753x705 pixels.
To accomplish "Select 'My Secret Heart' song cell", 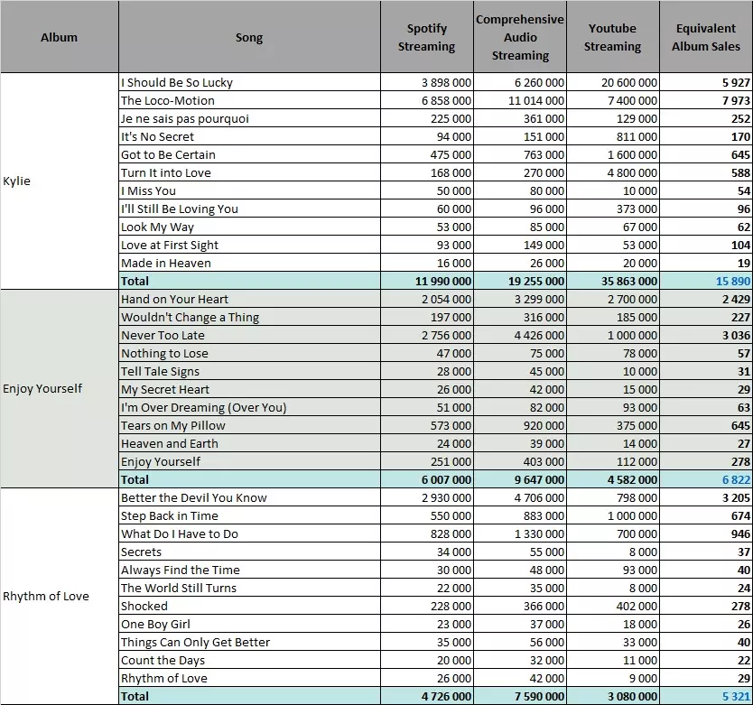I will (x=249, y=389).
